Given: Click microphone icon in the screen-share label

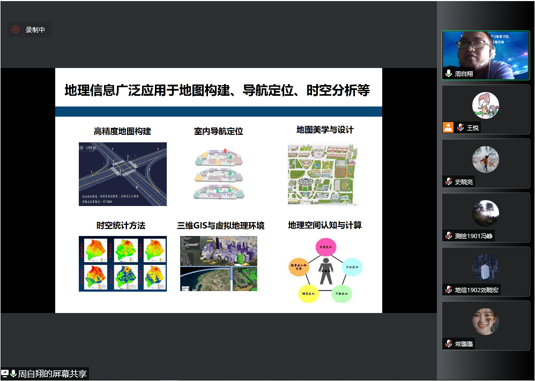Looking at the screenshot, I should [13, 374].
